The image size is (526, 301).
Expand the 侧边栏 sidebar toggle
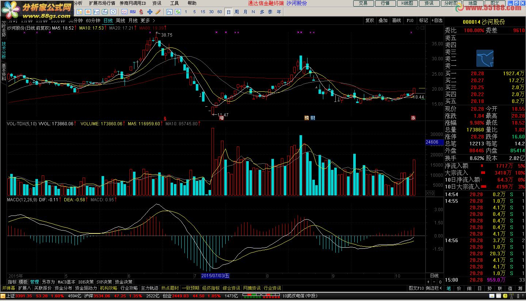point(434,288)
